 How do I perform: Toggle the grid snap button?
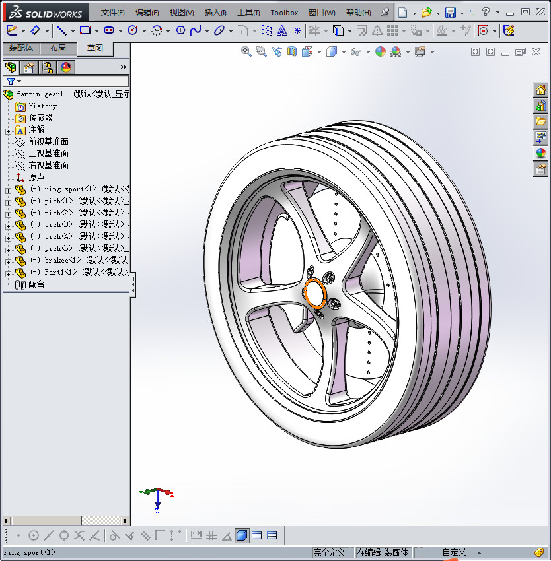(x=211, y=535)
